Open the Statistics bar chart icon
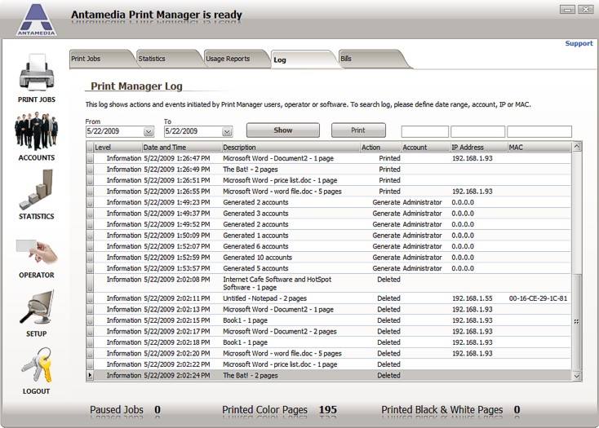This screenshot has width=599, height=428. click(x=36, y=190)
